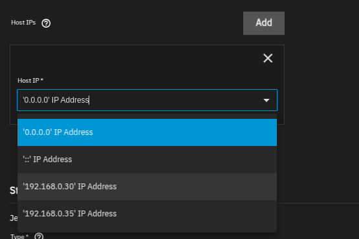Open Host IPs help tooltip icon
Viewport: 359px width, 239px height.
tap(46, 23)
